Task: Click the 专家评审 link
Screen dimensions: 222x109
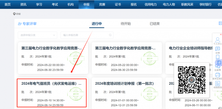Action: point(29,24)
